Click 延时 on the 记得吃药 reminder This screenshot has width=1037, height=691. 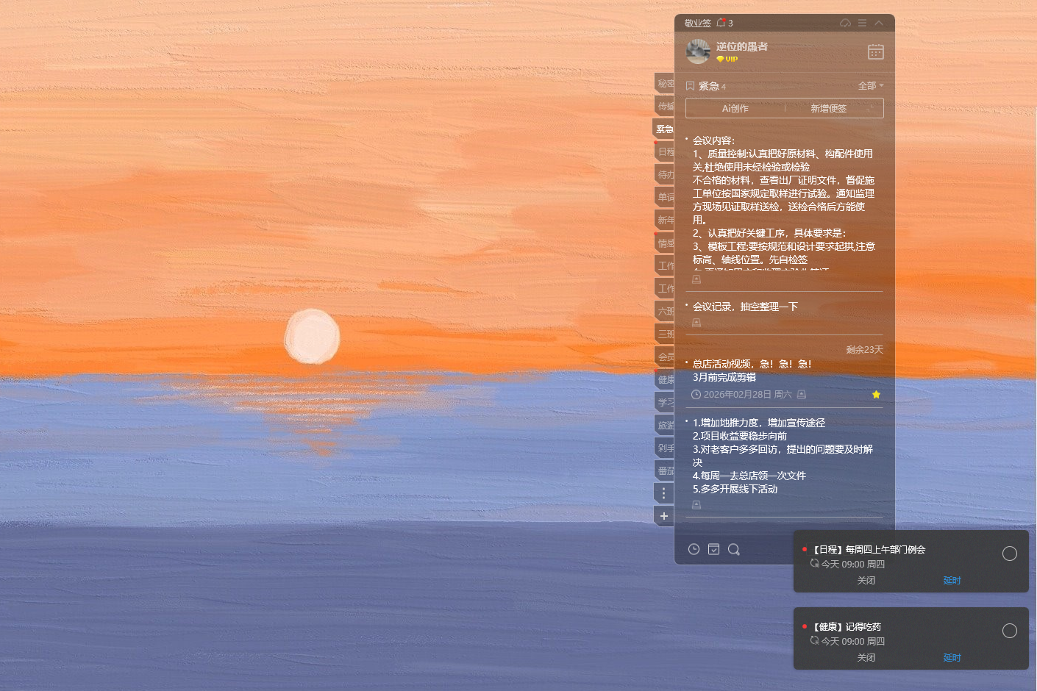pyautogui.click(x=952, y=657)
